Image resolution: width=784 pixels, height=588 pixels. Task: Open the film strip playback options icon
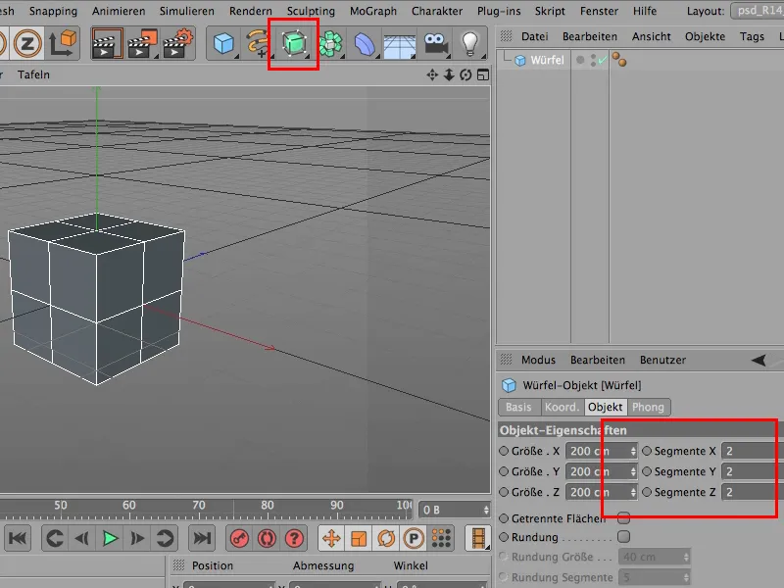[478, 538]
